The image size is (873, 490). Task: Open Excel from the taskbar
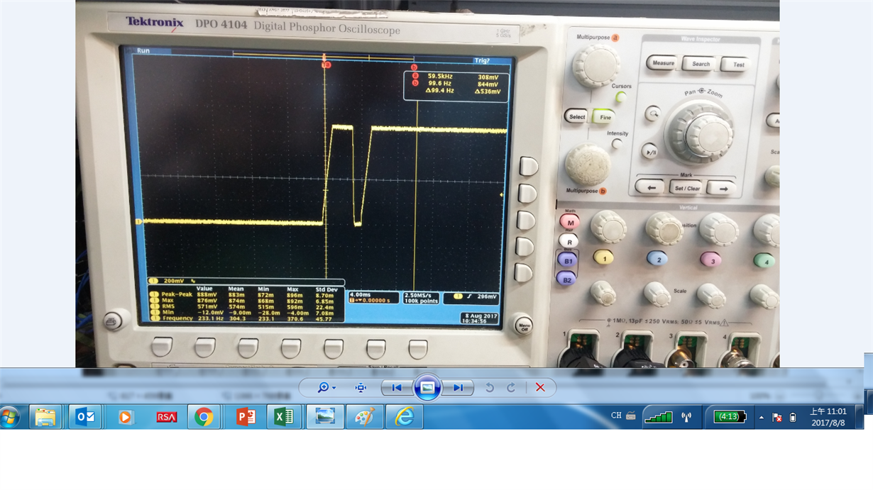click(x=284, y=417)
